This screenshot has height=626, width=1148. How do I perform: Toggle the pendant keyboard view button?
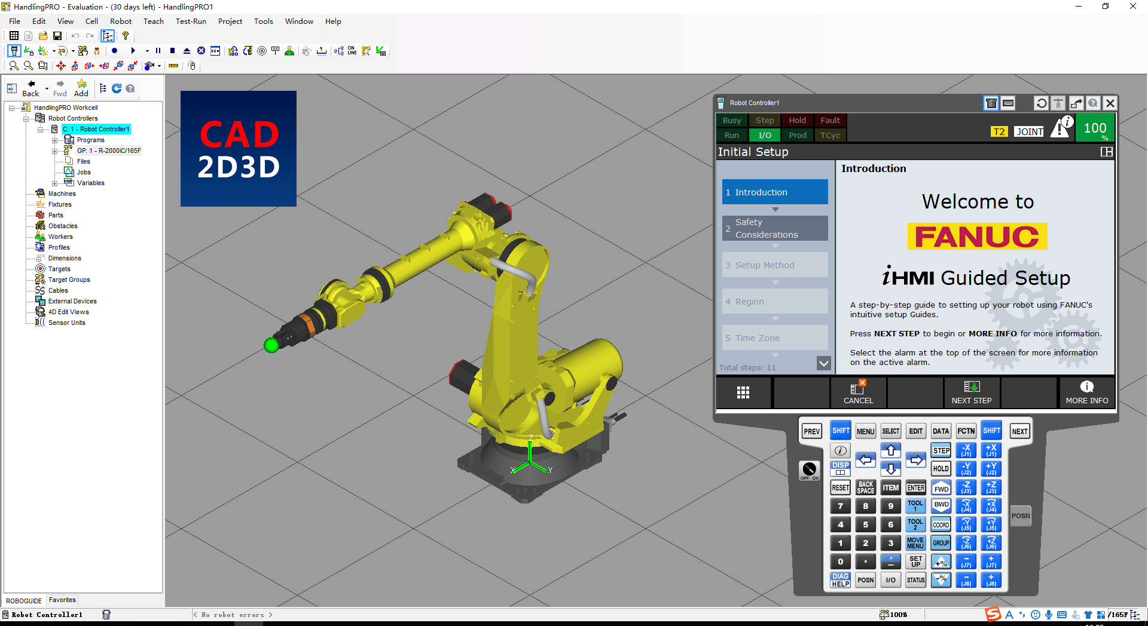click(x=1008, y=103)
